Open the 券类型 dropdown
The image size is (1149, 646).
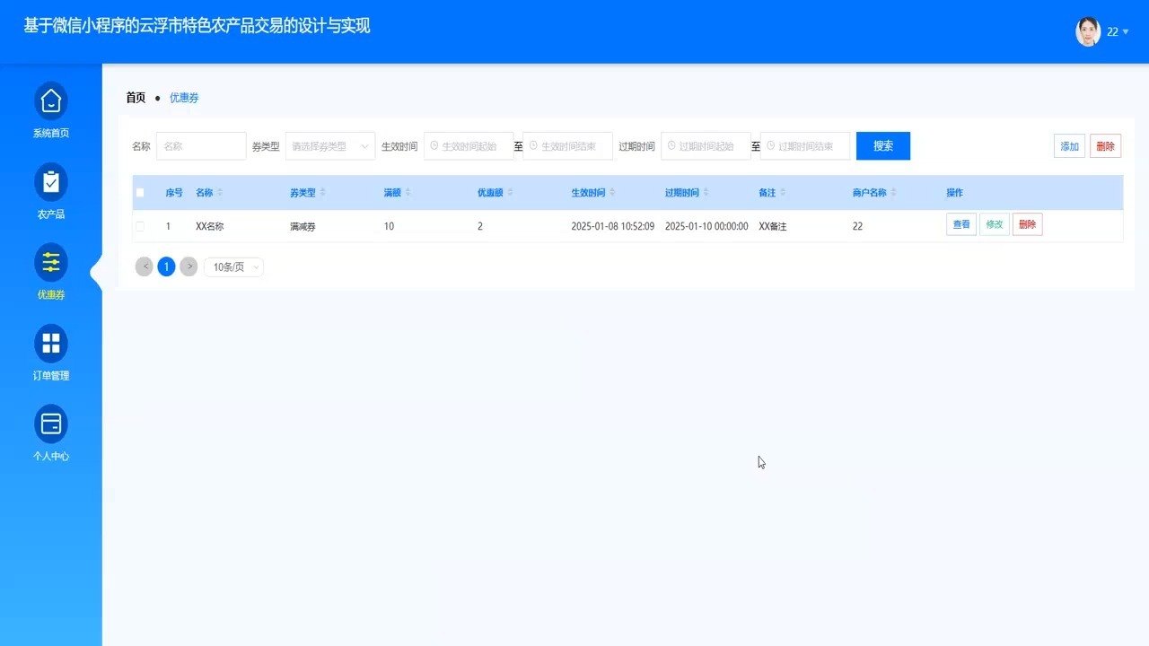click(330, 146)
